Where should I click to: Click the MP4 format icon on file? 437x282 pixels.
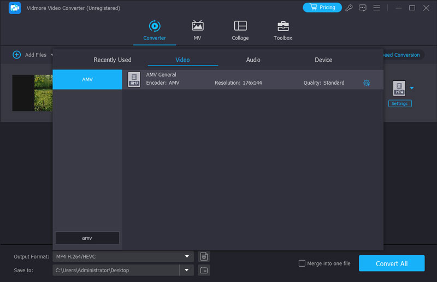point(399,87)
